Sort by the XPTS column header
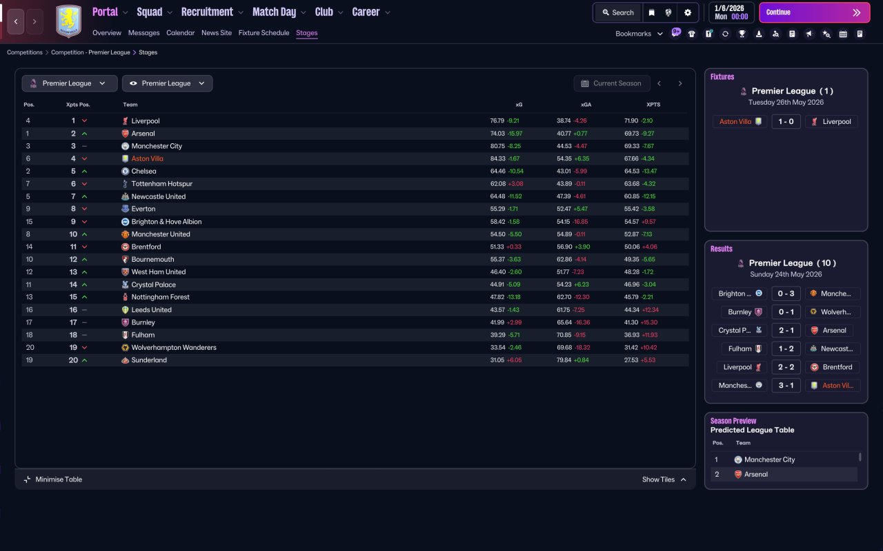Screen dimensions: 883x551 (653, 105)
